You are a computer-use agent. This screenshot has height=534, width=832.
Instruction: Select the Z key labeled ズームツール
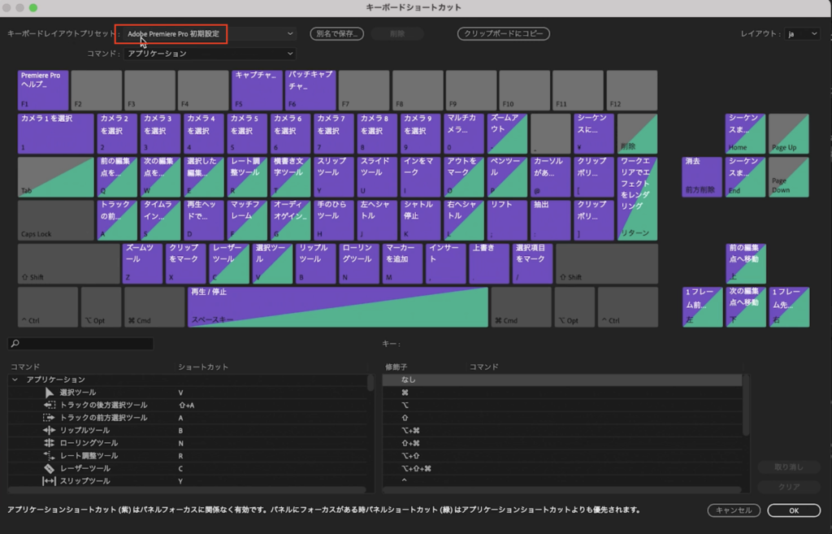pos(142,263)
